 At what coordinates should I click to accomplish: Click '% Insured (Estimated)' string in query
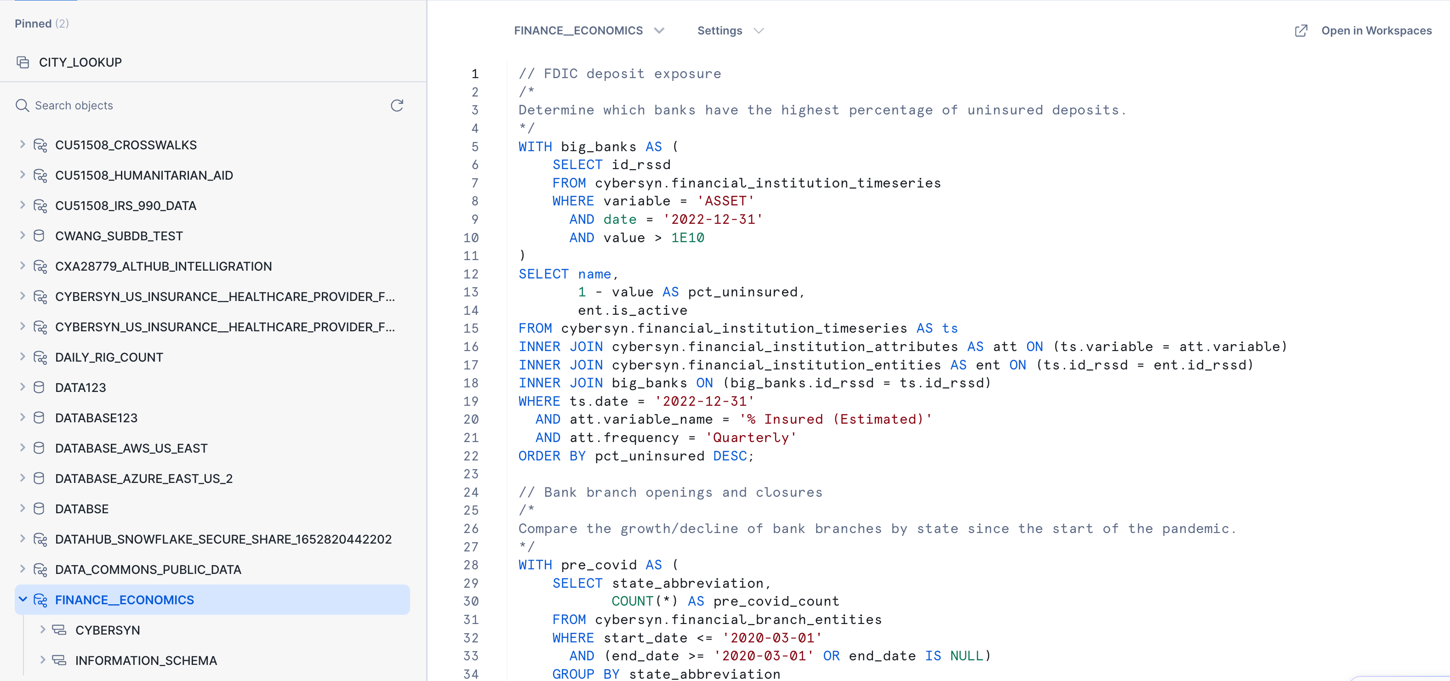(x=835, y=419)
